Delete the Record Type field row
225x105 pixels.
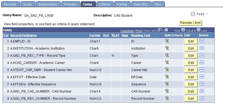coord(202,55)
